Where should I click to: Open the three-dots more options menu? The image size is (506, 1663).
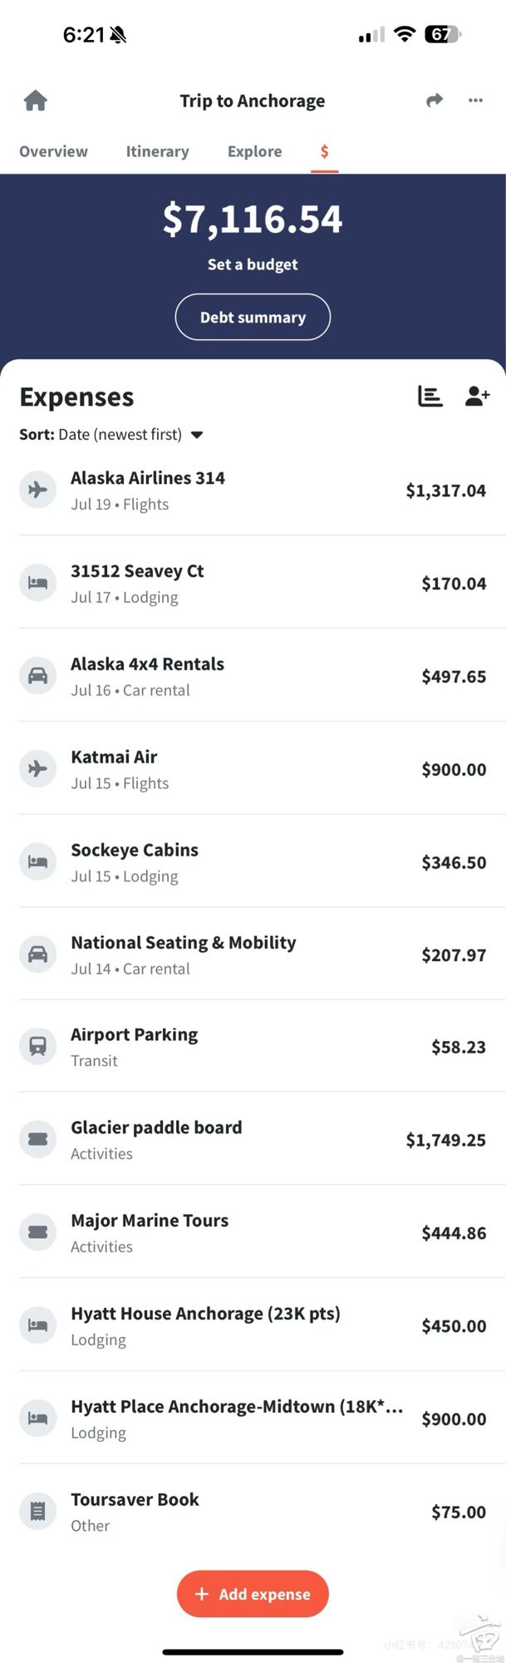click(475, 101)
